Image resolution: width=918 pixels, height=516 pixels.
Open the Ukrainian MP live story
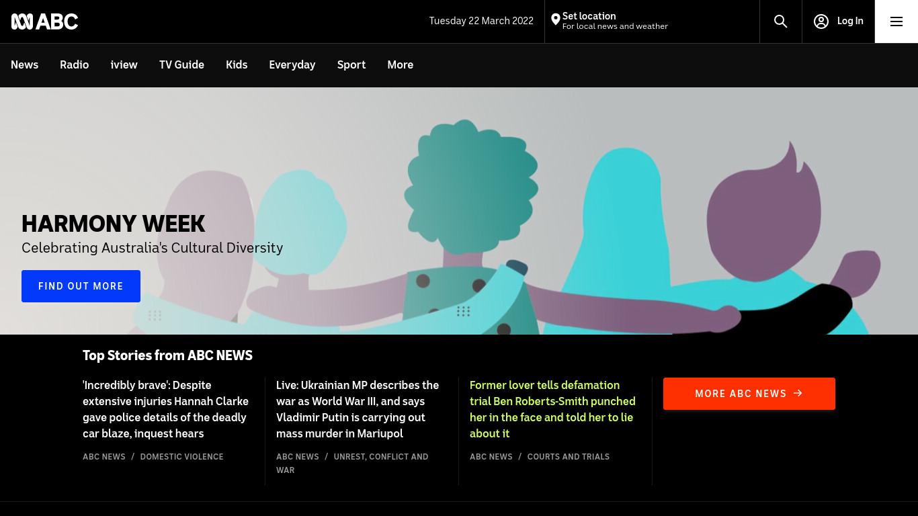click(358, 409)
